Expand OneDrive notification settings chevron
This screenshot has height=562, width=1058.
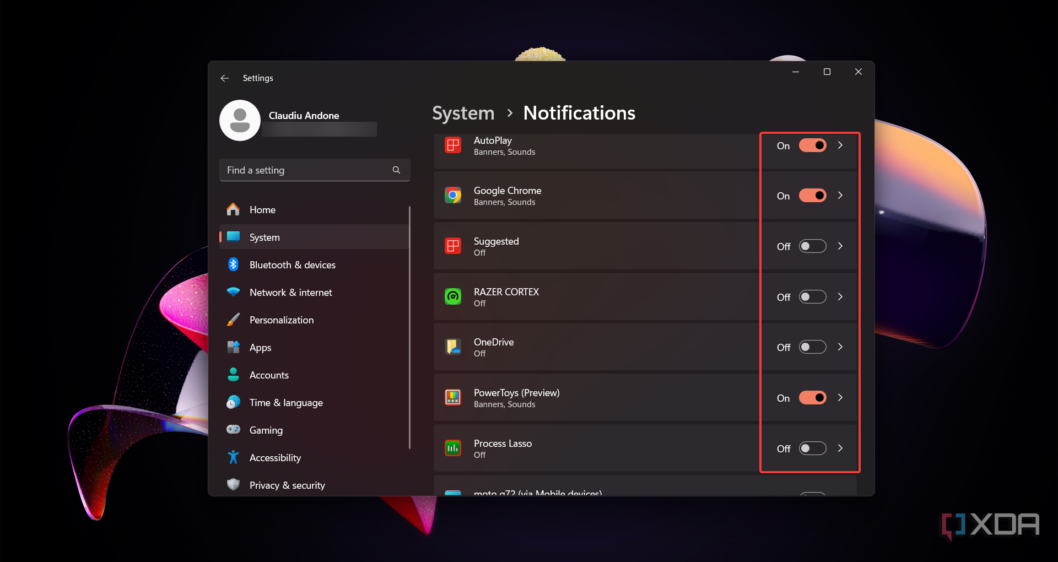tap(840, 347)
